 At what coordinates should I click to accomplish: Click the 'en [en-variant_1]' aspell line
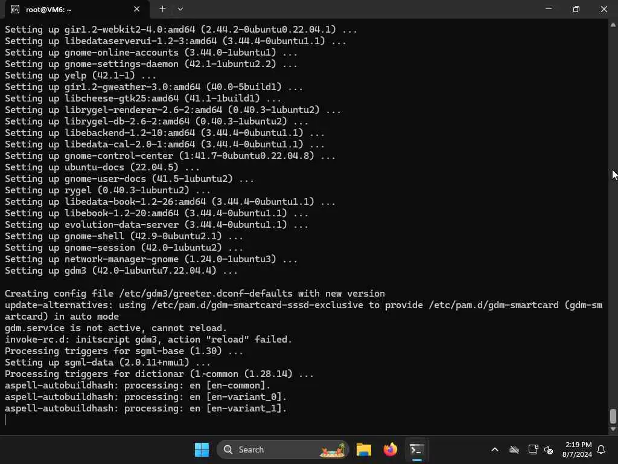tap(146, 408)
